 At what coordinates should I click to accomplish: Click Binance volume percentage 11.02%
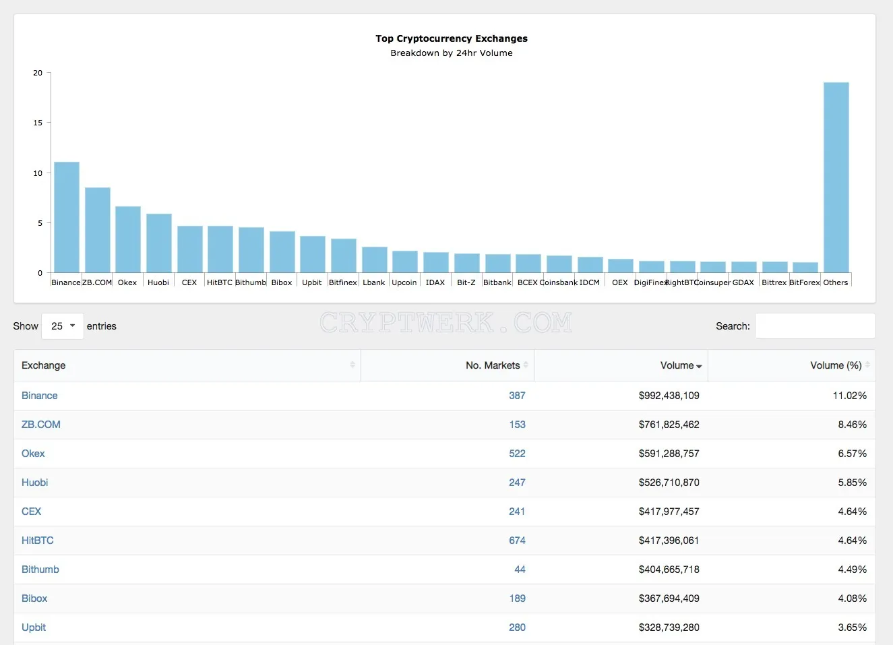point(850,396)
